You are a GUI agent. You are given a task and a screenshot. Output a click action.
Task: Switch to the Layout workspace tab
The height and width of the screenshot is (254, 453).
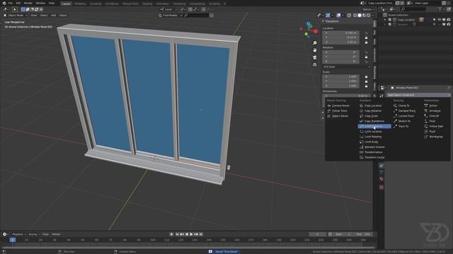coord(66,4)
